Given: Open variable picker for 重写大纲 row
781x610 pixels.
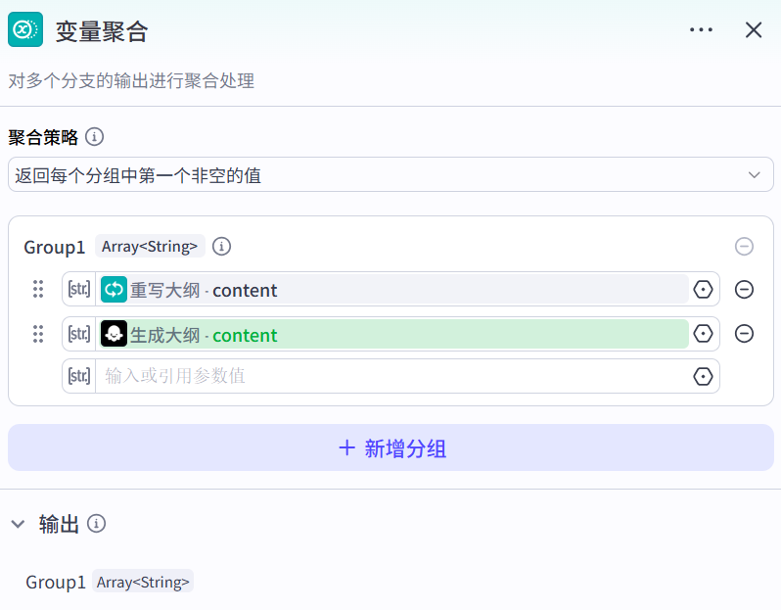Looking at the screenshot, I should [703, 290].
